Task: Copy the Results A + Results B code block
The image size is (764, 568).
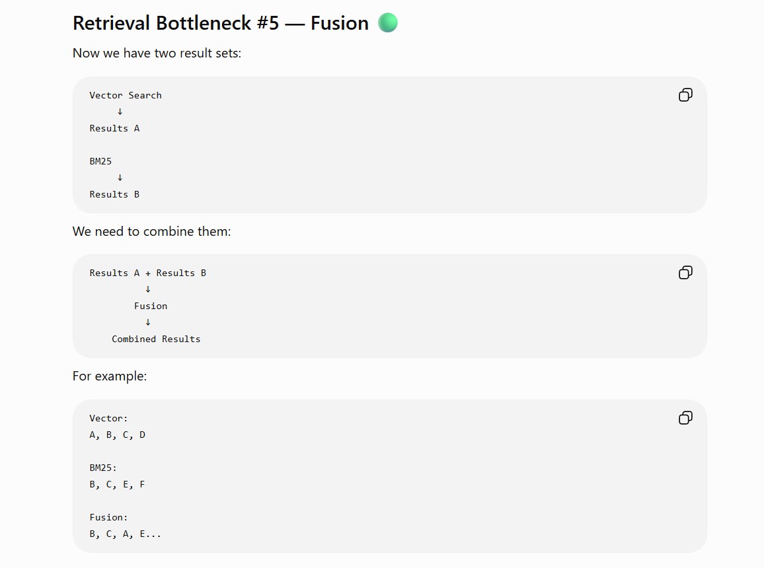Action: [x=685, y=273]
